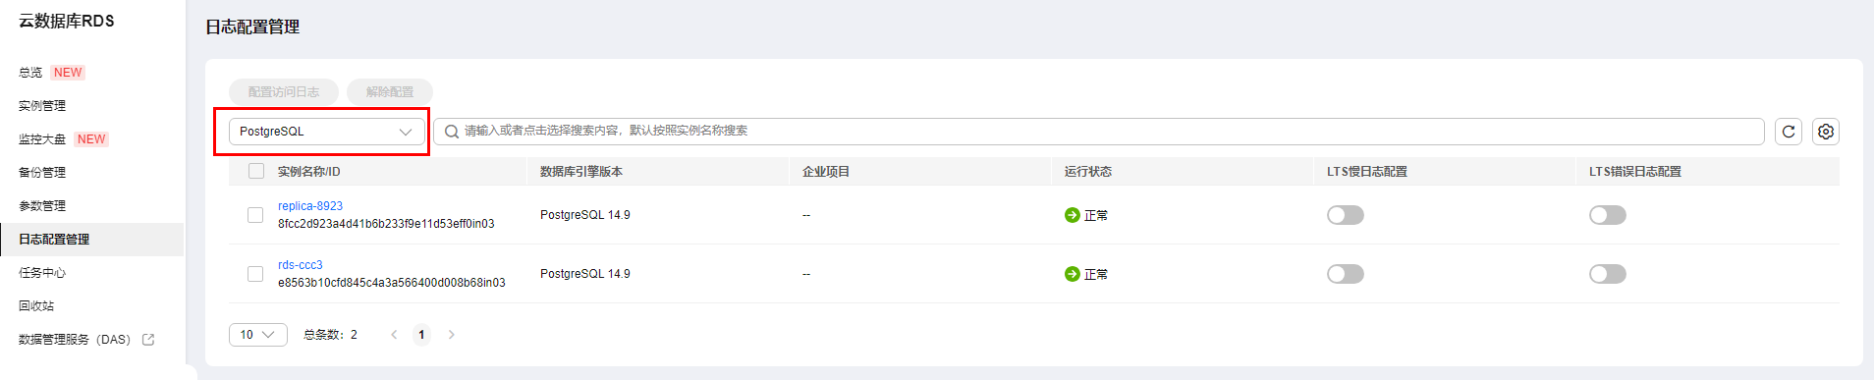This screenshot has height=380, width=1874.
Task: Open 实例管理 in the sidebar
Action: pos(42,106)
